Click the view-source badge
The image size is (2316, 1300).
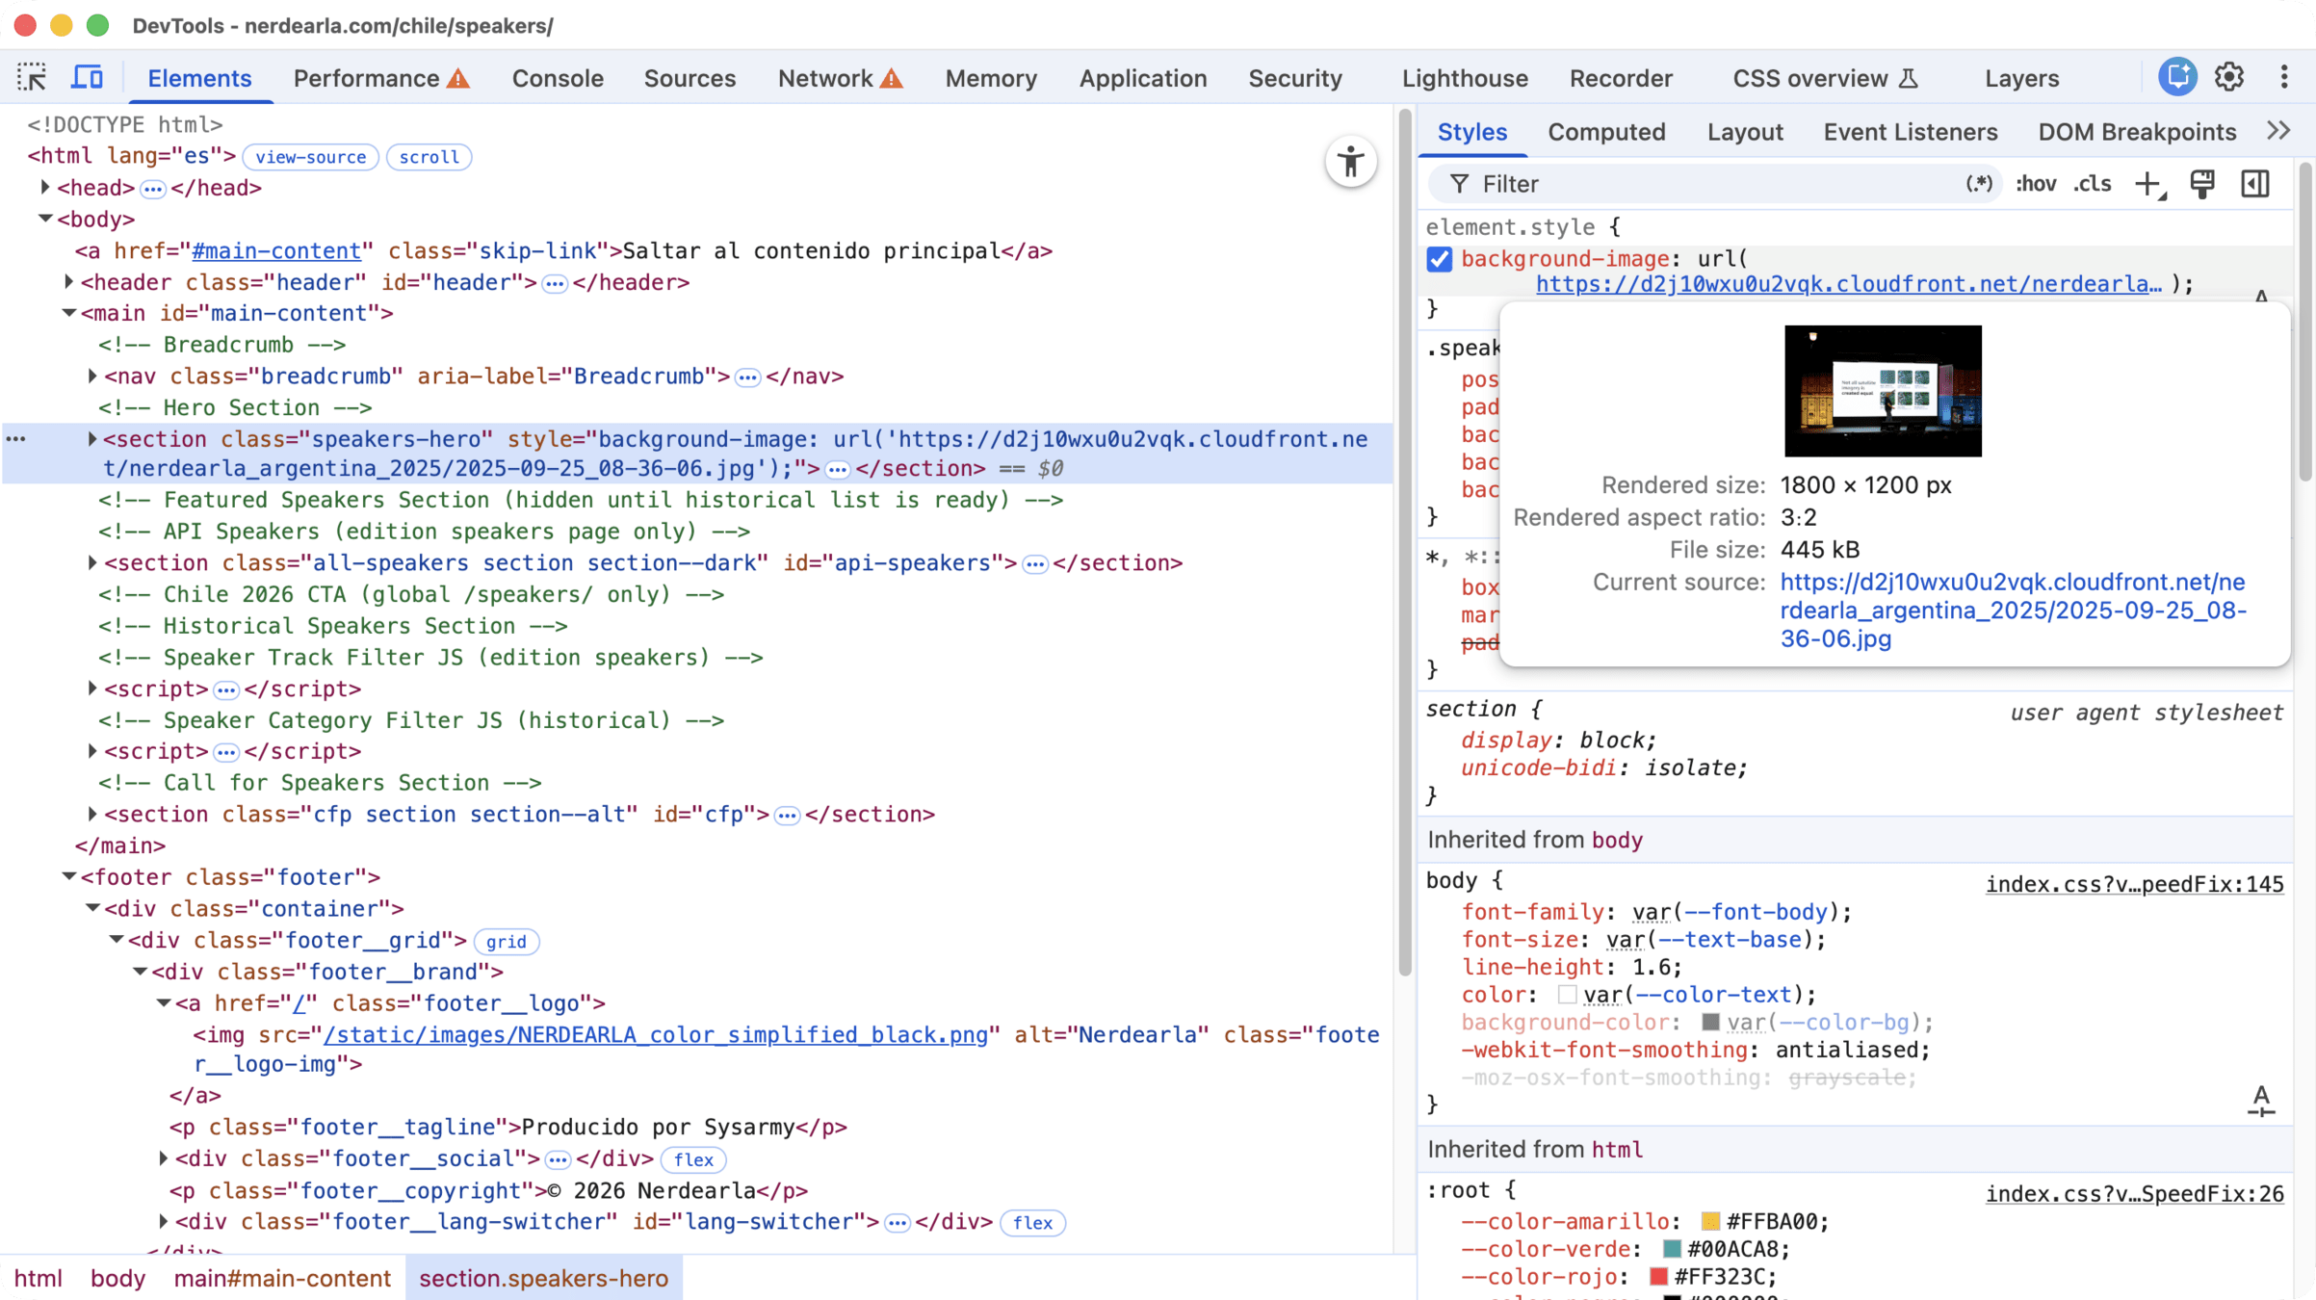coord(310,157)
